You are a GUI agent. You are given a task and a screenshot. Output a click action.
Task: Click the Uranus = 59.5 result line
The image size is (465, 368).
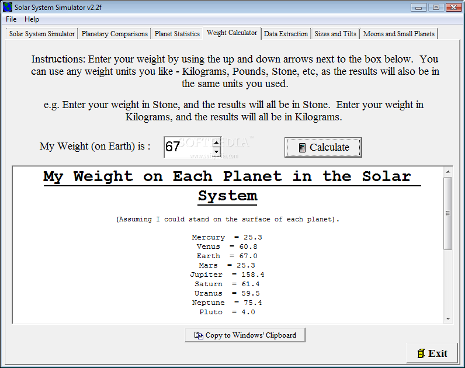227,293
